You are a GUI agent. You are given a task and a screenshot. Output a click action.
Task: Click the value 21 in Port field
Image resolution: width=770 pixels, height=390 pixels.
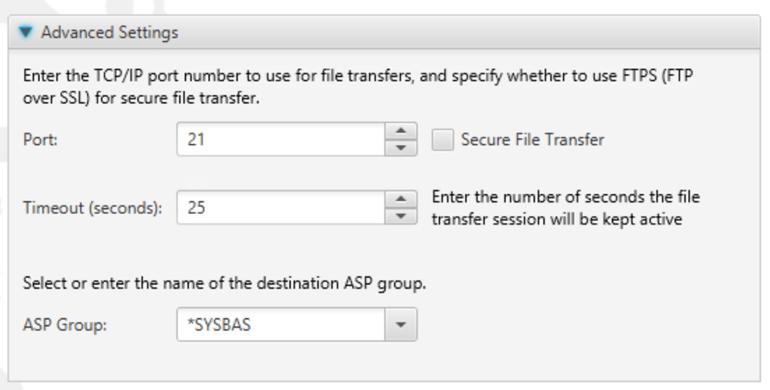(x=195, y=140)
